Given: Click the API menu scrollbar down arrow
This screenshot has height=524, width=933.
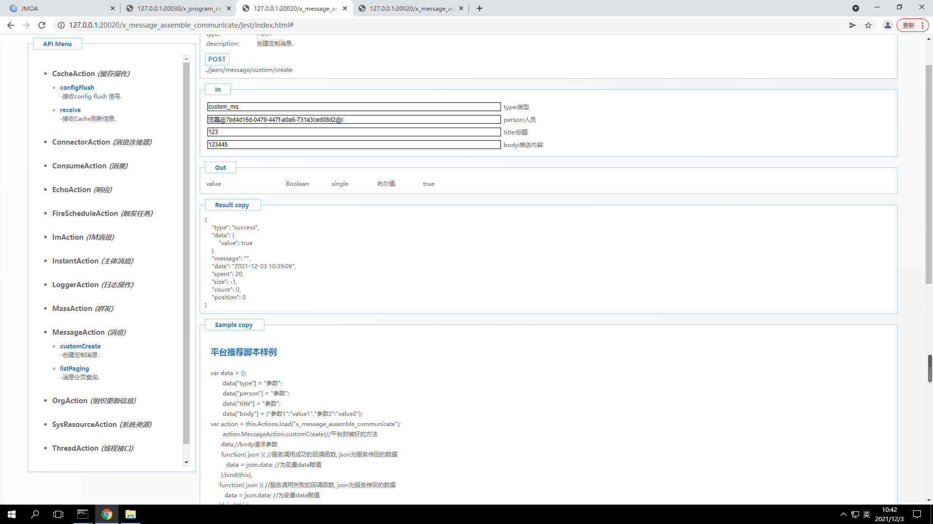Looking at the screenshot, I should [x=186, y=462].
